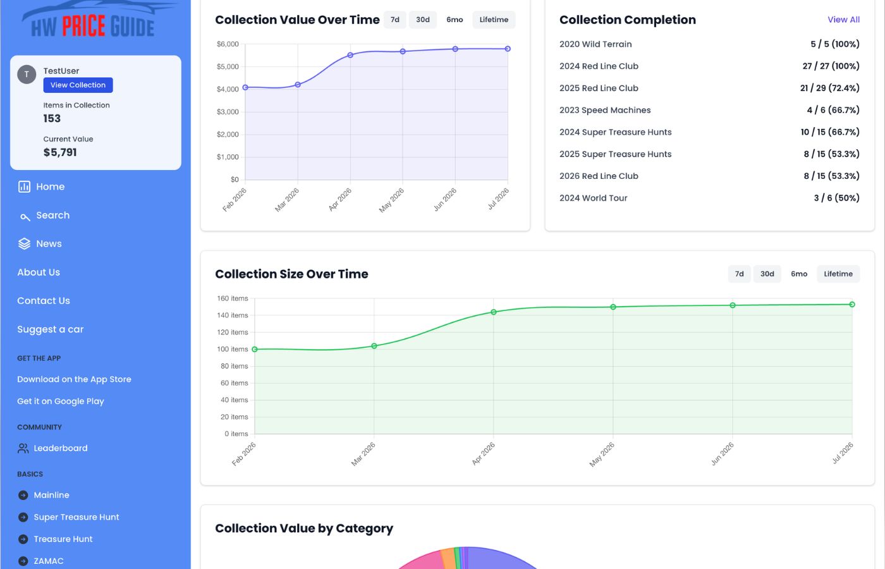
Task: Select 7d range on Collection Size chart
Action: pos(740,274)
